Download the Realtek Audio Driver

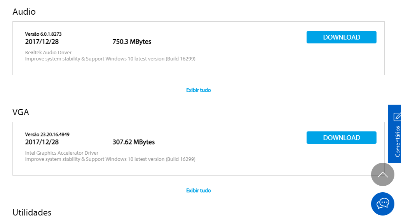[x=342, y=37]
